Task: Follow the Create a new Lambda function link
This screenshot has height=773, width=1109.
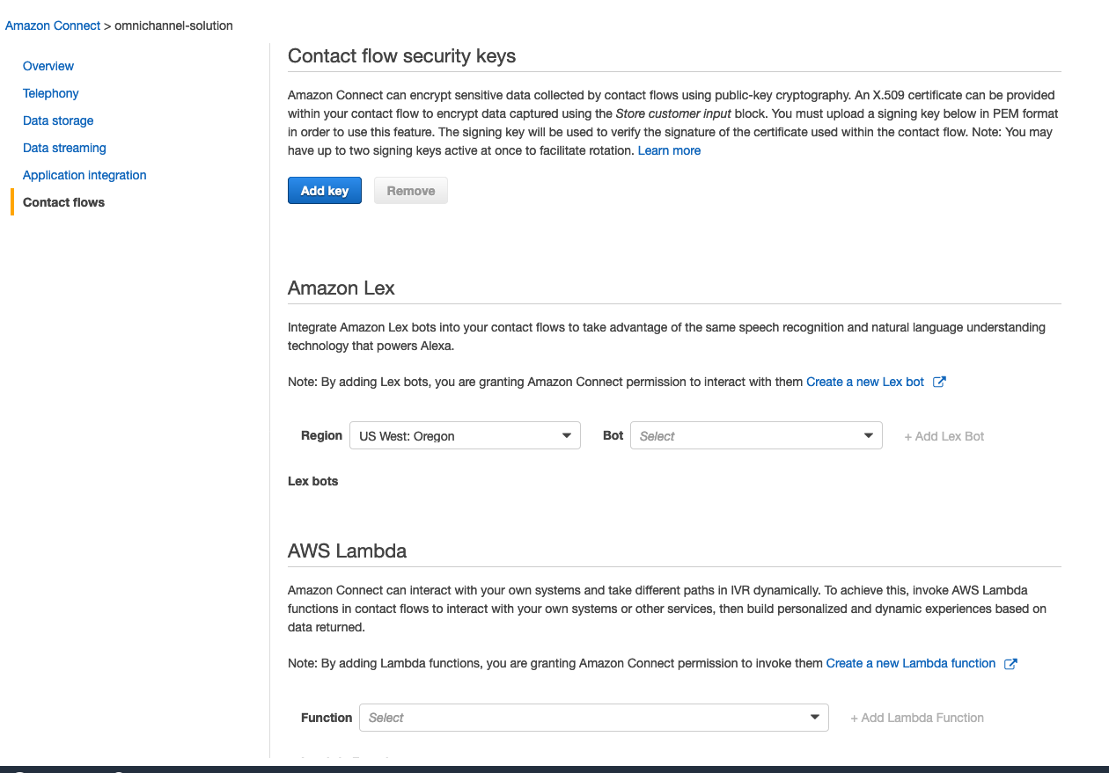Action: [x=911, y=663]
